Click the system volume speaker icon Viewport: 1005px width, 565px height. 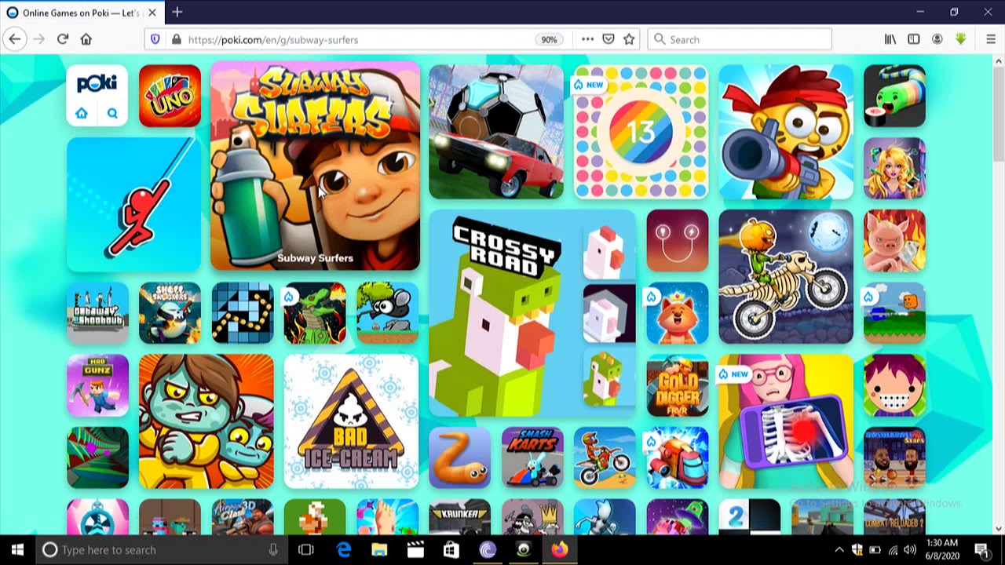[910, 550]
